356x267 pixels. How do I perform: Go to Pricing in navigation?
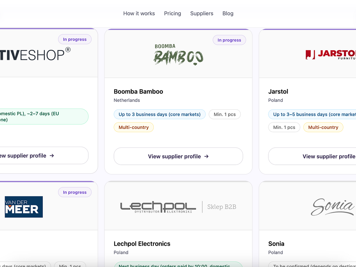coord(173,14)
